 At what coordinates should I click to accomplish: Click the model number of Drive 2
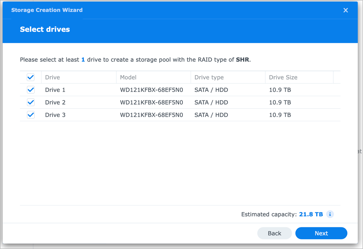152,102
